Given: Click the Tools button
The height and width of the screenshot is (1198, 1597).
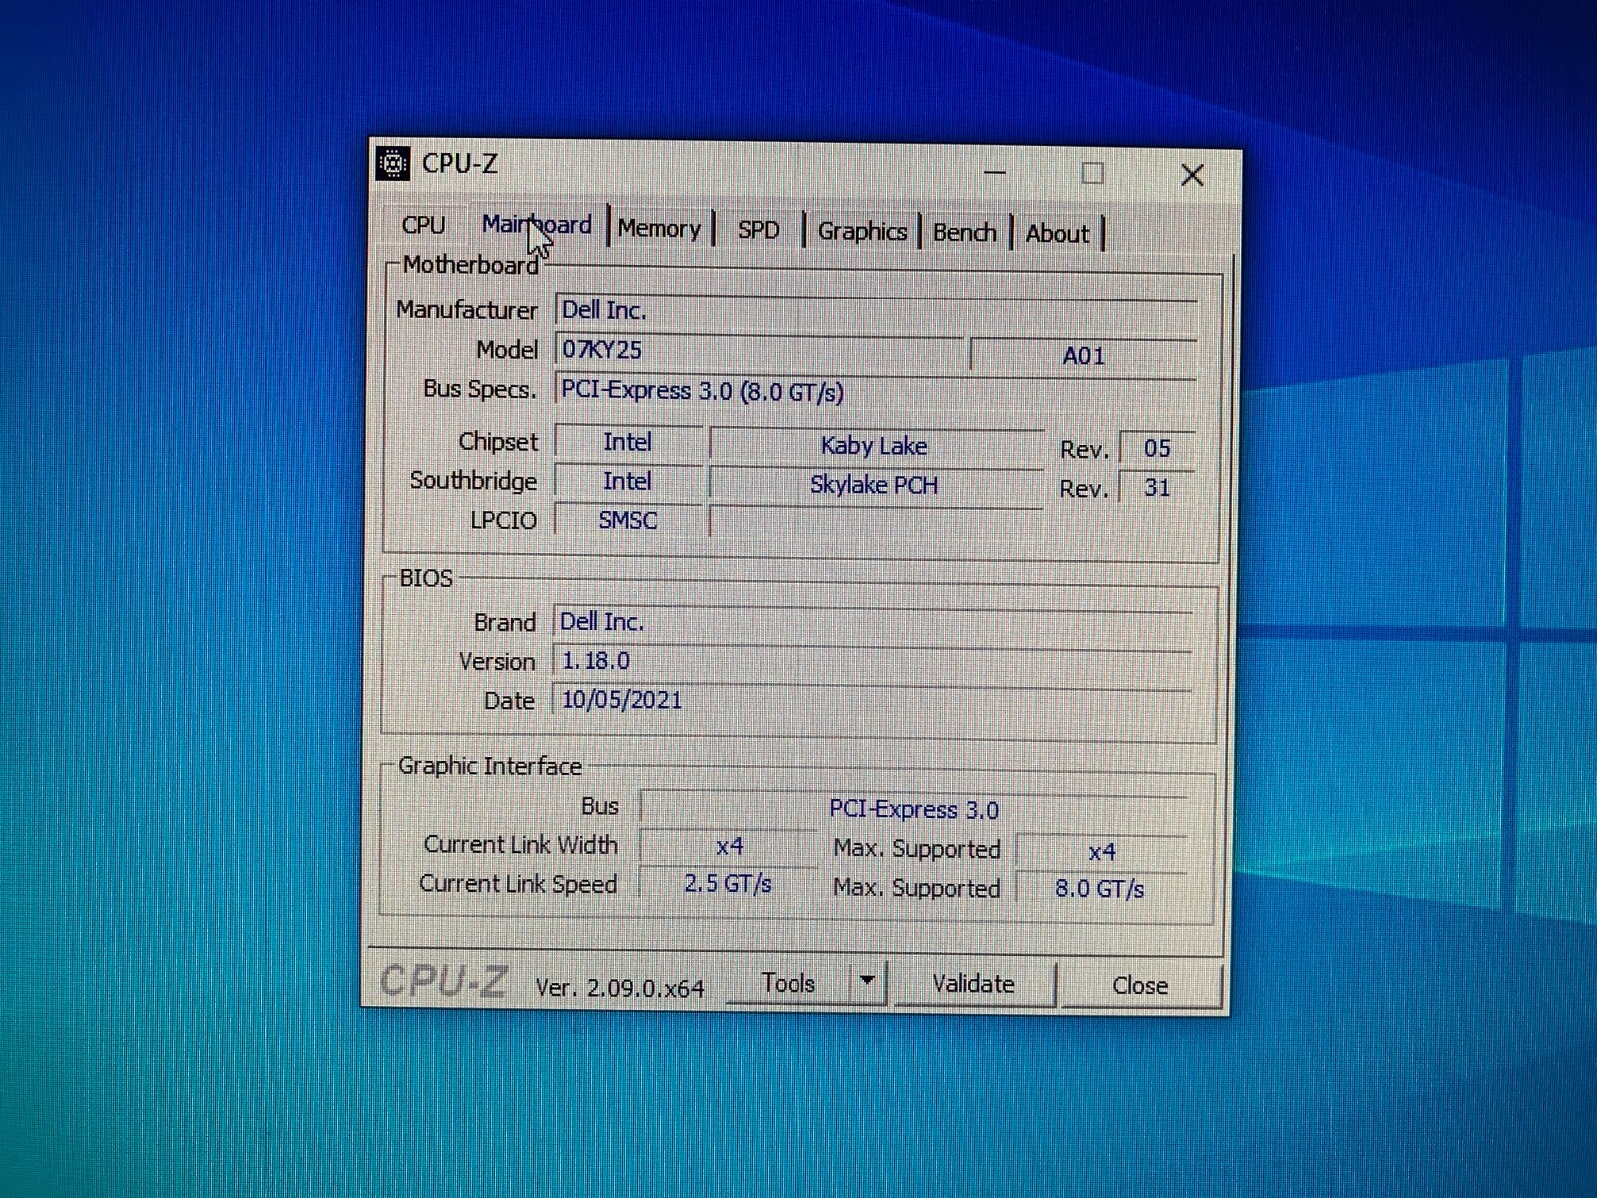Looking at the screenshot, I should click(x=789, y=984).
